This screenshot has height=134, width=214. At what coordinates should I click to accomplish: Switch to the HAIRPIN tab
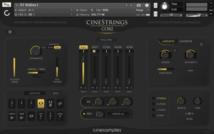click(186, 42)
